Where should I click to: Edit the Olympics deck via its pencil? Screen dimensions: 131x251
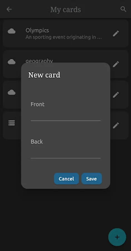point(116,34)
